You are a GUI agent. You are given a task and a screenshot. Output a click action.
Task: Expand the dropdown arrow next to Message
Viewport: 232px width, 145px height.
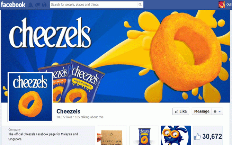pos(220,111)
